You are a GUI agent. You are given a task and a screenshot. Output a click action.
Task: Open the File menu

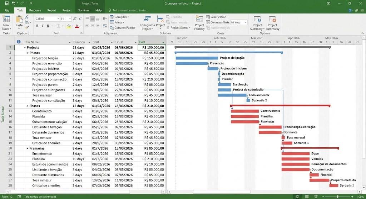point(7,10)
